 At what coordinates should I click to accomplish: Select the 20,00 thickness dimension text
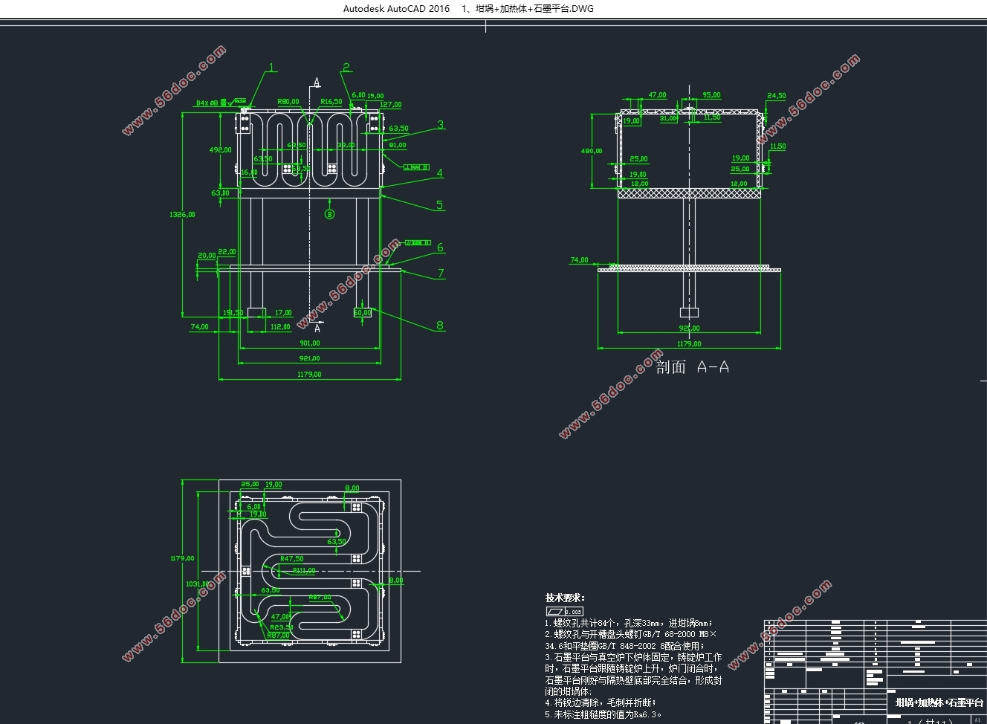click(207, 256)
